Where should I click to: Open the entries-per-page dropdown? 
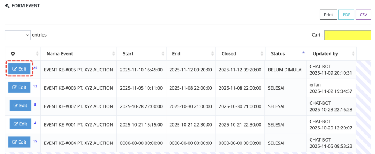pyautogui.click(x=18, y=35)
